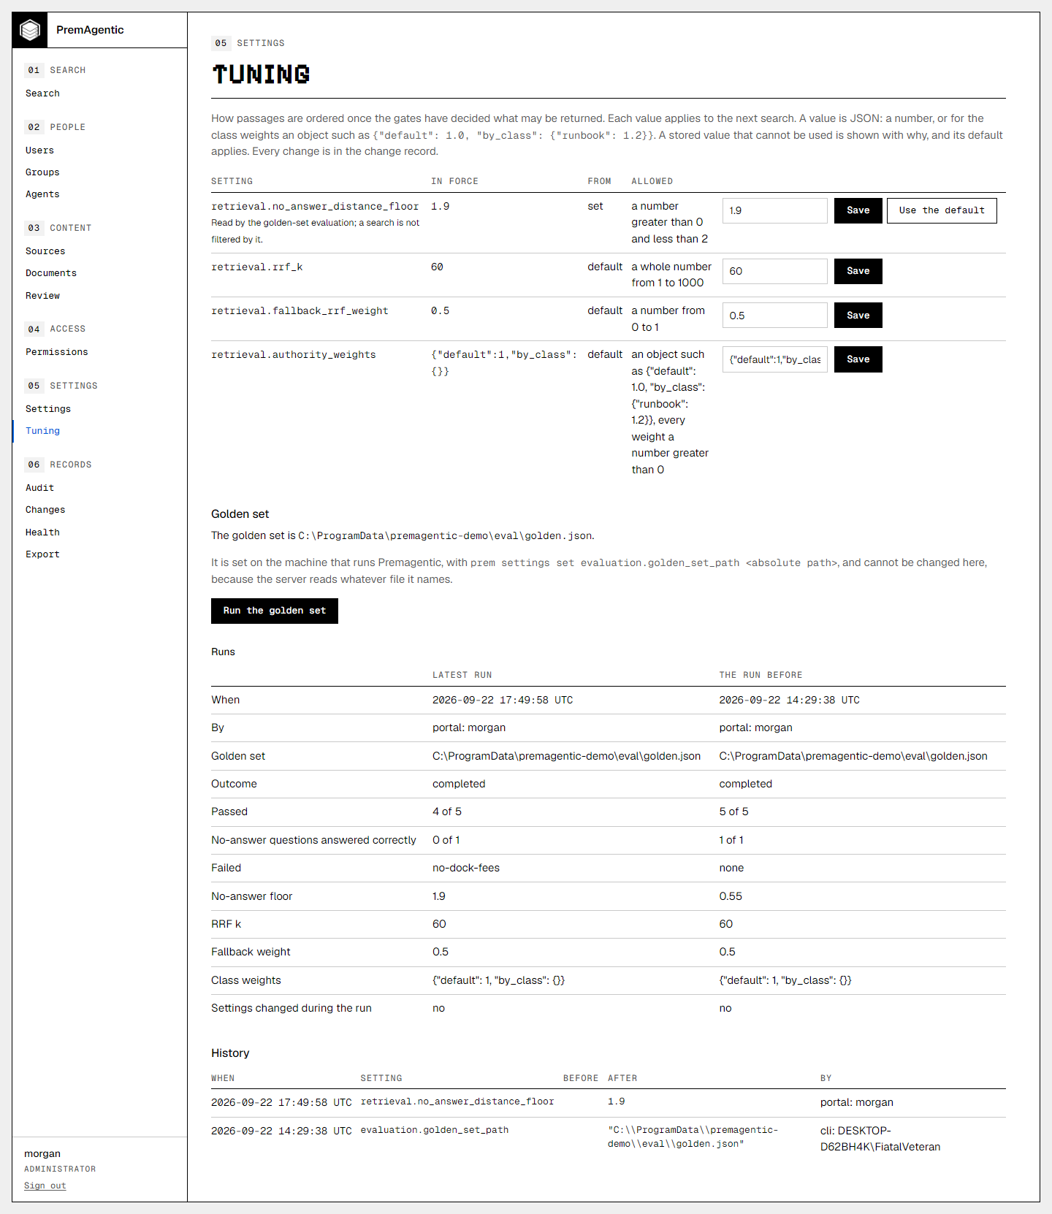The image size is (1052, 1214).
Task: Click the 0 of 1 no-answer result
Action: (x=446, y=840)
